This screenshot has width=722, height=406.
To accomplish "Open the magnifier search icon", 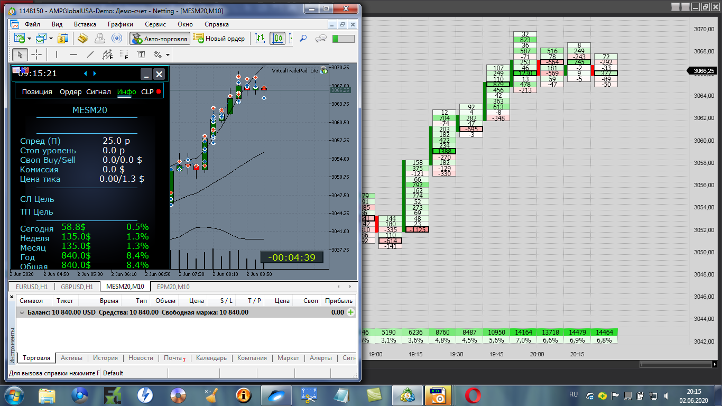I will pyautogui.click(x=303, y=38).
